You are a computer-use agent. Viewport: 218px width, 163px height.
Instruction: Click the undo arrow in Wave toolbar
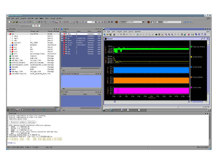130,34
